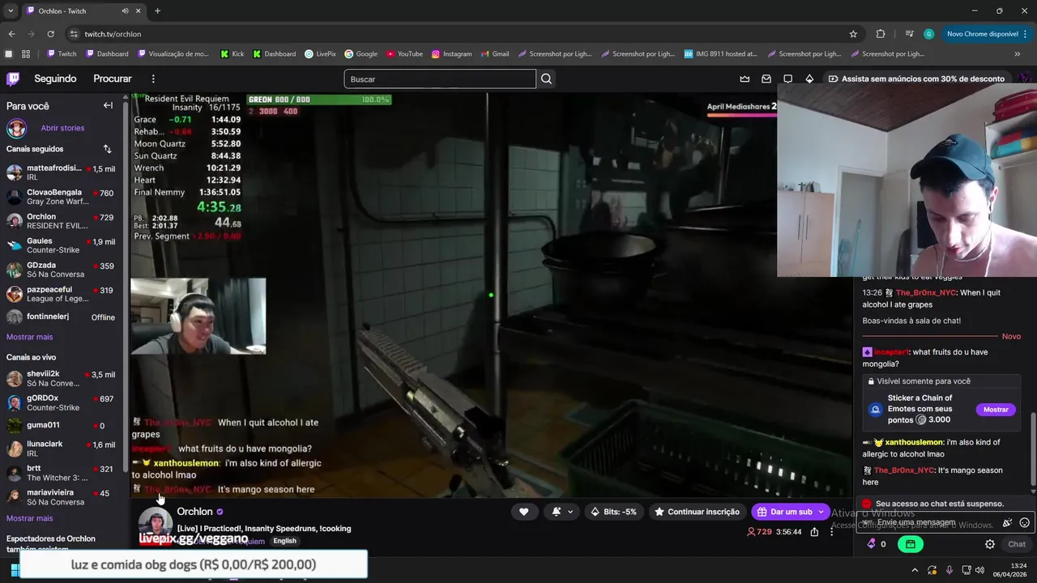Viewport: 1037px width, 583px height.
Task: Reload the browser page
Action: pyautogui.click(x=50, y=34)
